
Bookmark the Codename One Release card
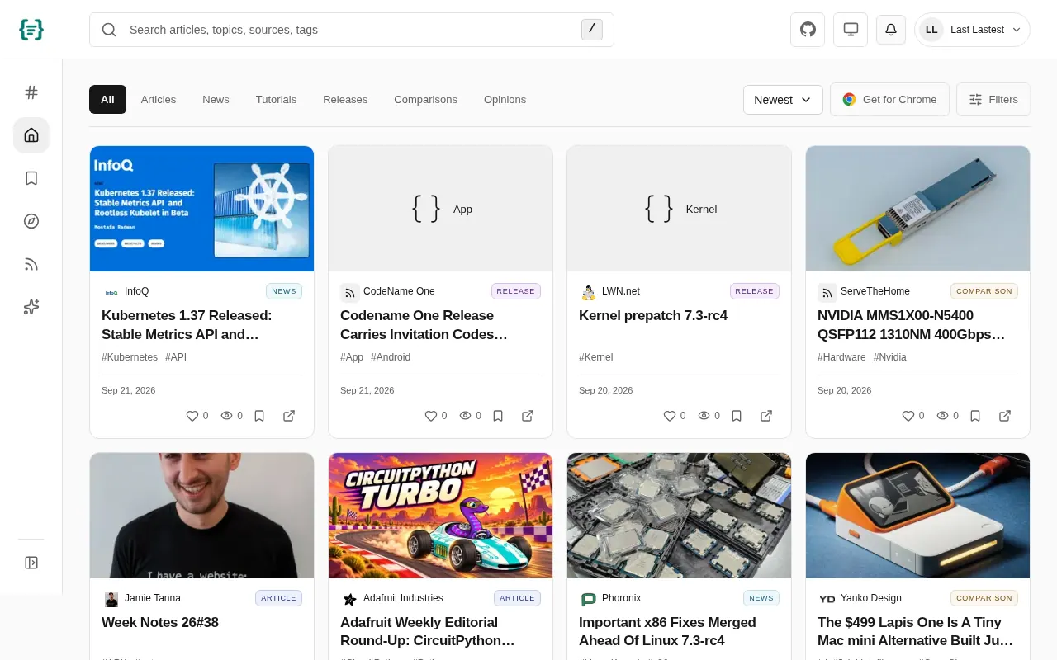click(498, 416)
